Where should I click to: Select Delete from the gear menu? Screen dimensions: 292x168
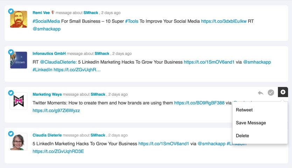click(242, 136)
